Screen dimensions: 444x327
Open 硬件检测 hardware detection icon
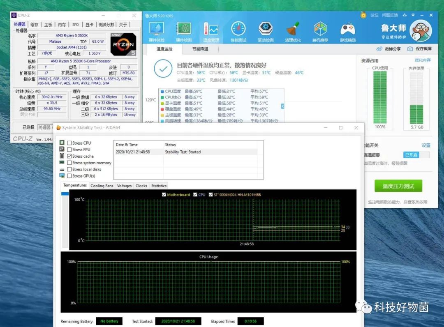coord(184,32)
